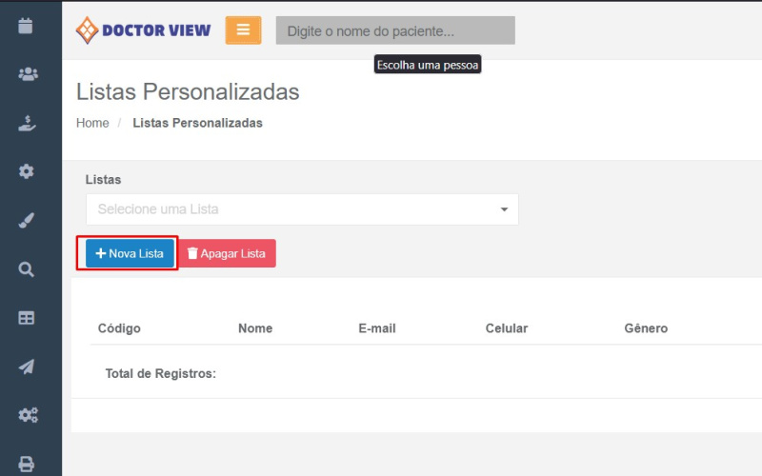The height and width of the screenshot is (476, 762).
Task: Click the 'E-mail' column header
Action: click(x=377, y=328)
